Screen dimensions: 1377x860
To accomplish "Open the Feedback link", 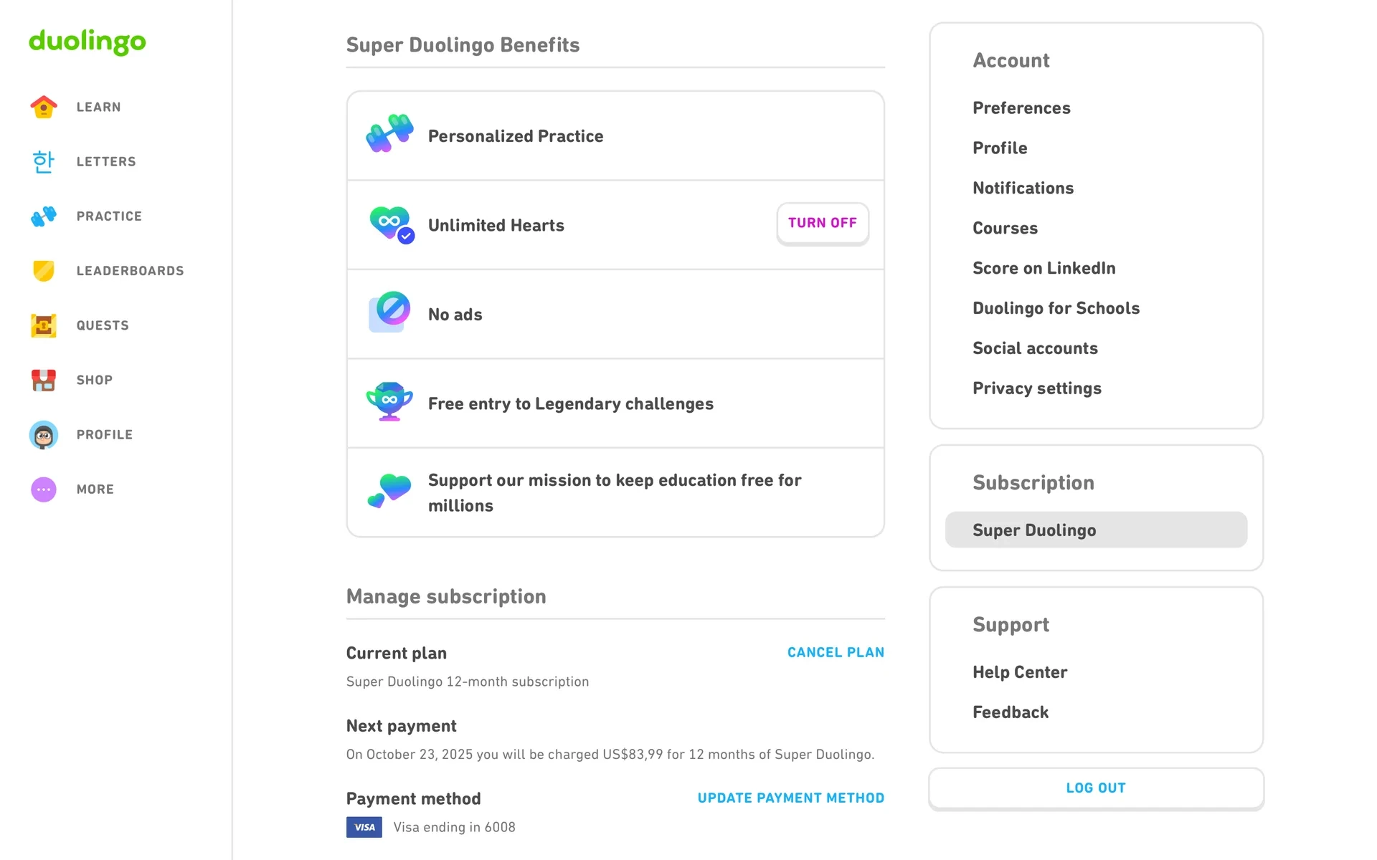I will (1011, 712).
